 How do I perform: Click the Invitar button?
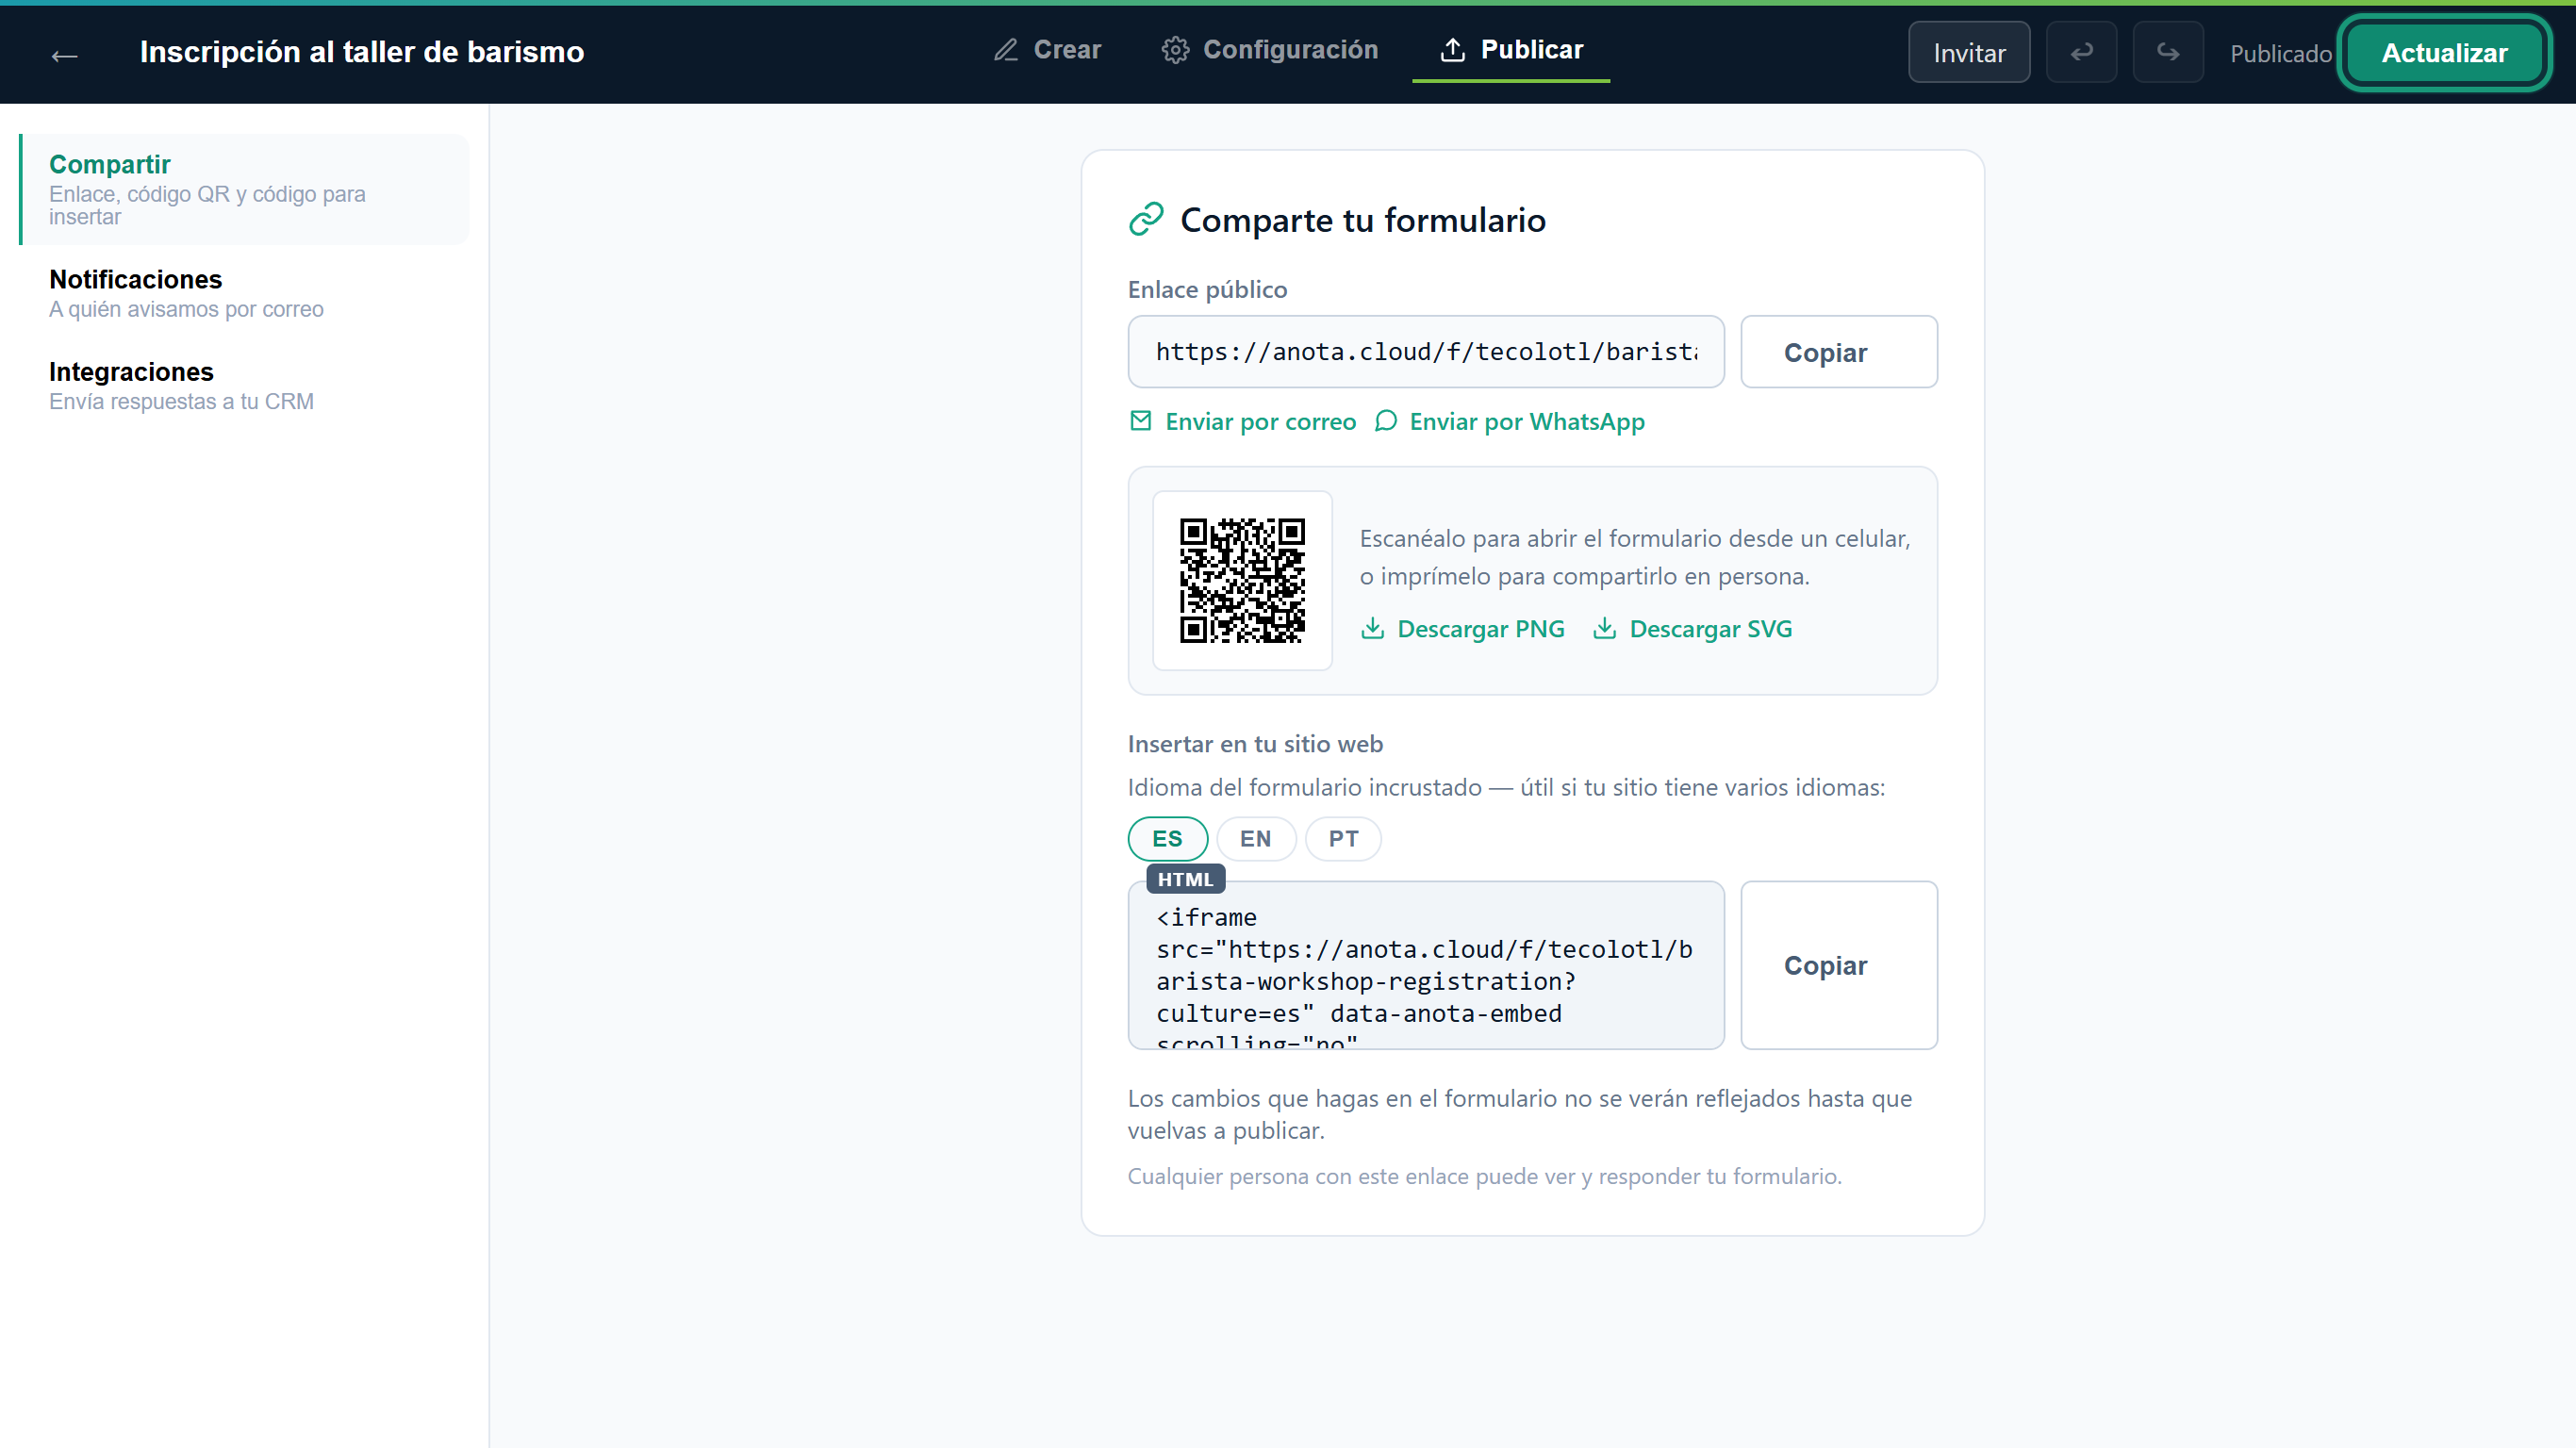coord(1968,53)
